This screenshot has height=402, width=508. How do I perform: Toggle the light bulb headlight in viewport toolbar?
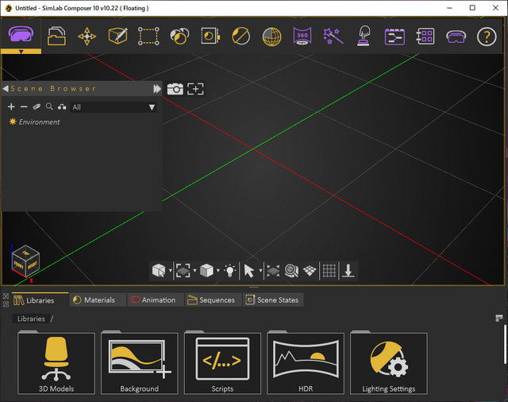(x=230, y=271)
